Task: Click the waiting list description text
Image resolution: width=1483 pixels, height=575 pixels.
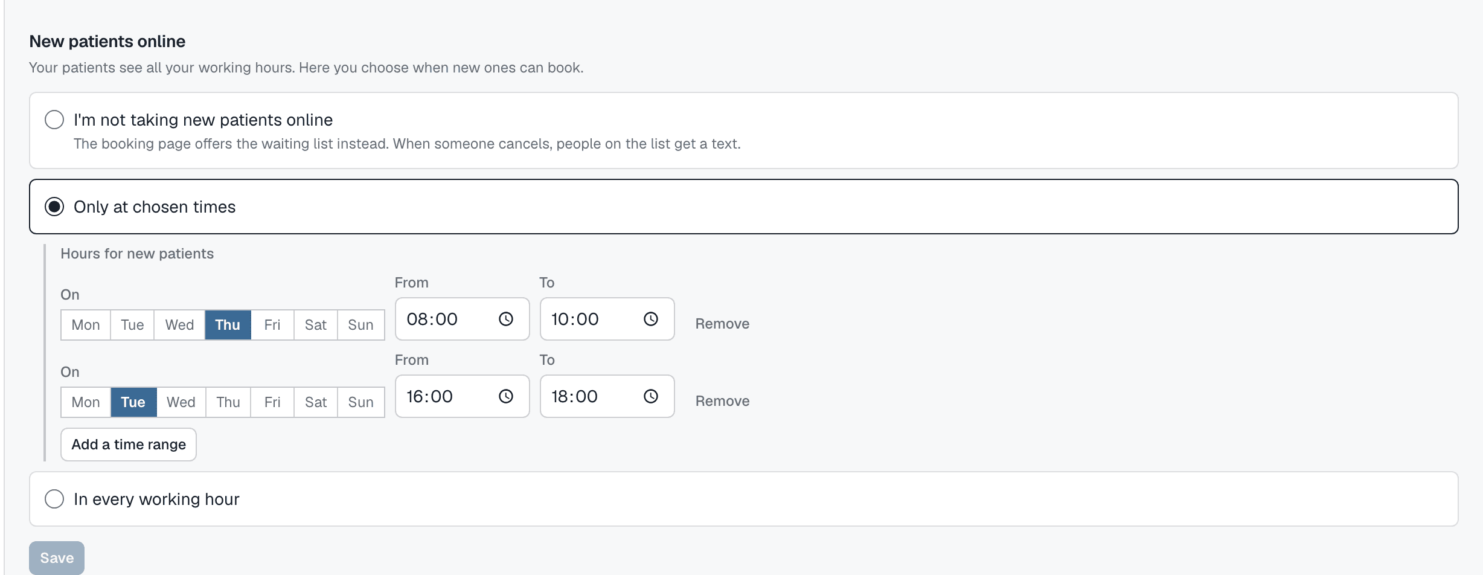Action: click(407, 144)
